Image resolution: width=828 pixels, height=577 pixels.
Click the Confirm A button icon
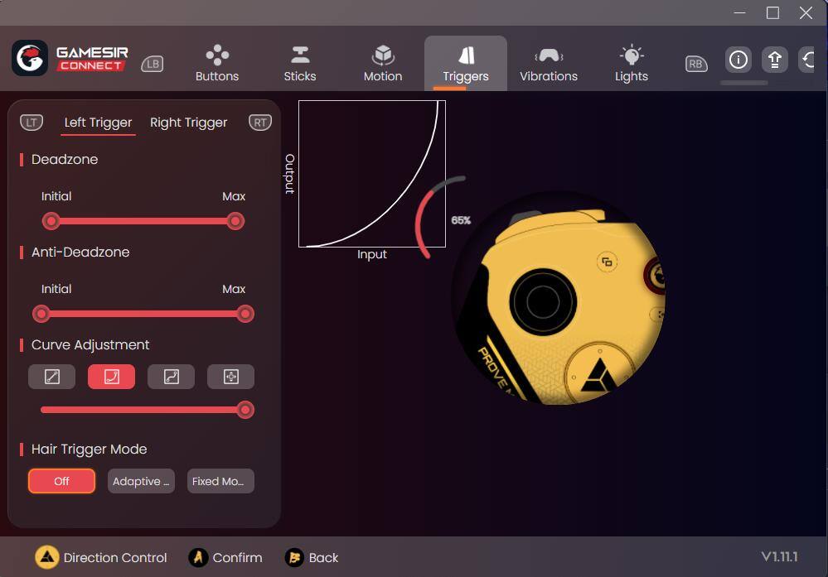198,557
